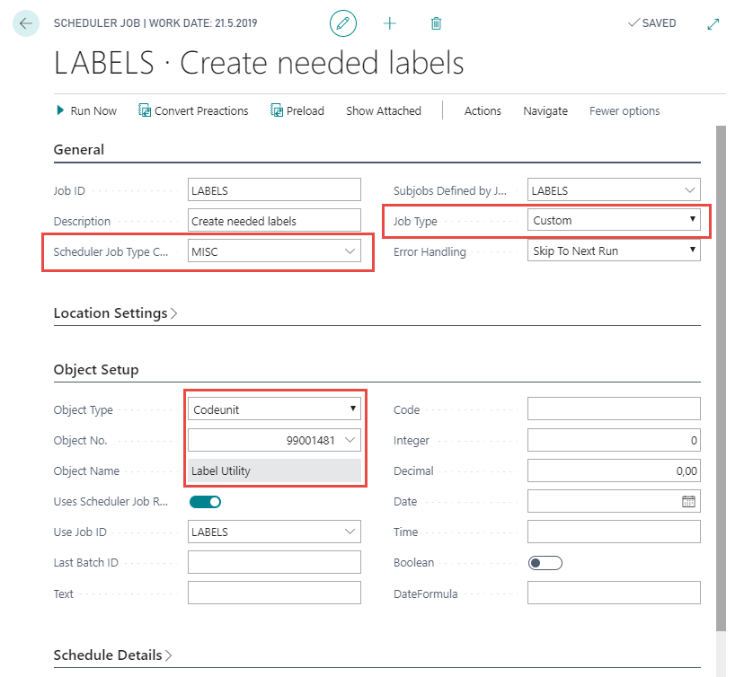Screen dimensions: 744x677
Task: Toggle Uses Scheduler Job Result switch
Action: click(x=205, y=502)
